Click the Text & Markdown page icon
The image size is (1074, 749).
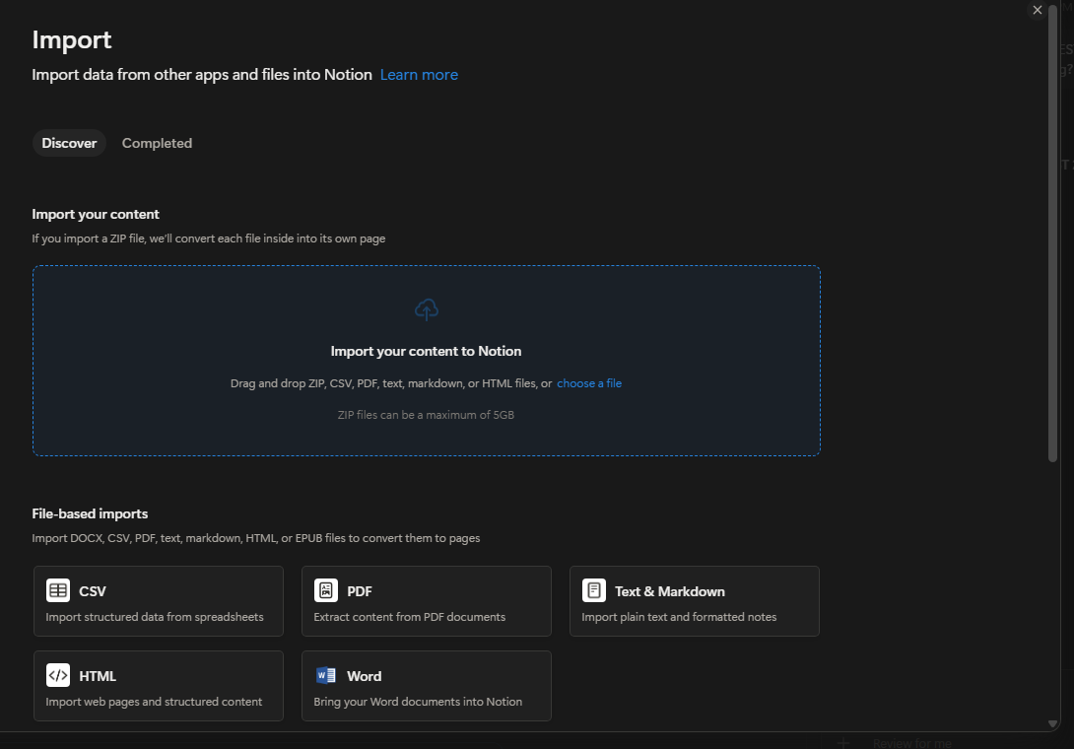pos(594,590)
